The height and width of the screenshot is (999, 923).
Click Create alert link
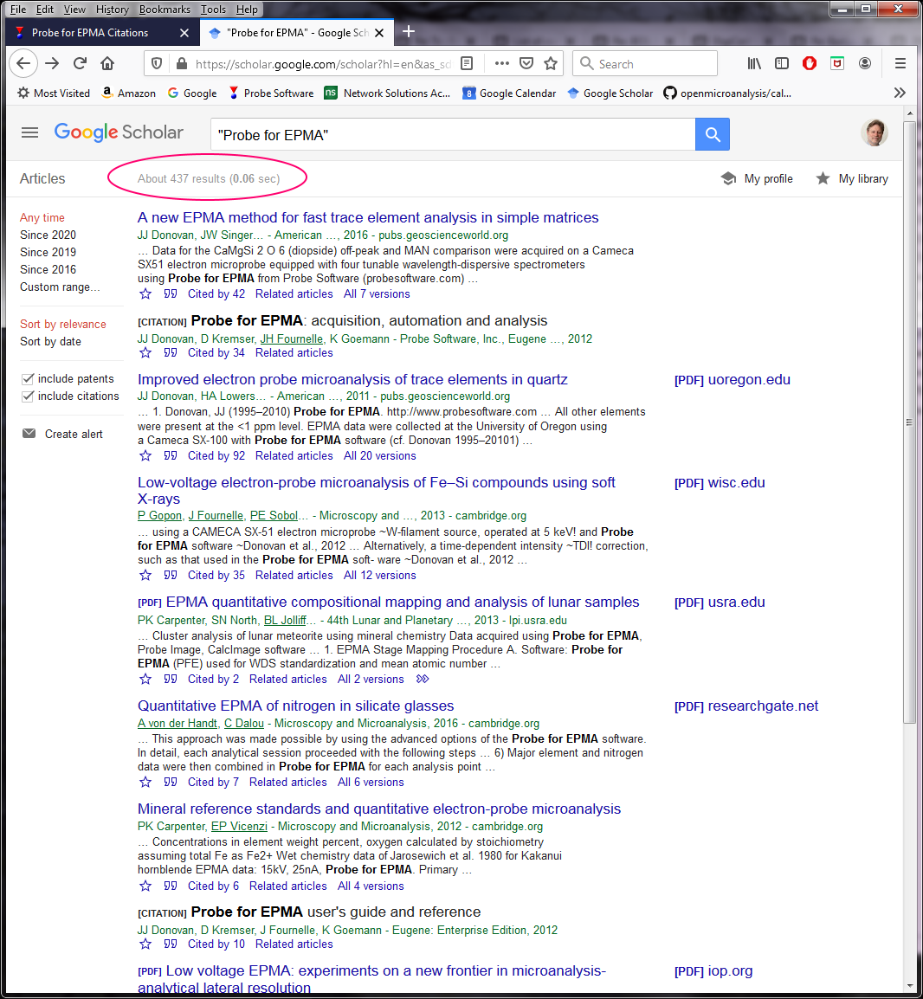(74, 434)
